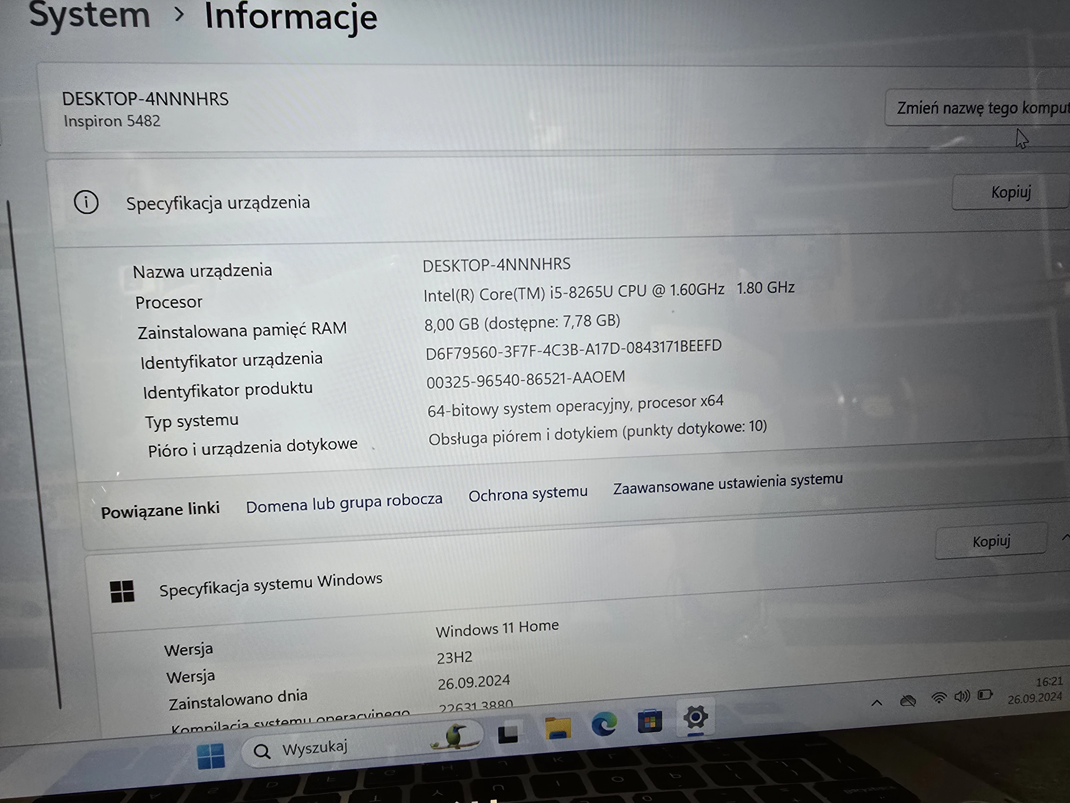The image size is (1070, 803).
Task: Click install date 26.09.2024 in Windows specification
Action: (473, 683)
